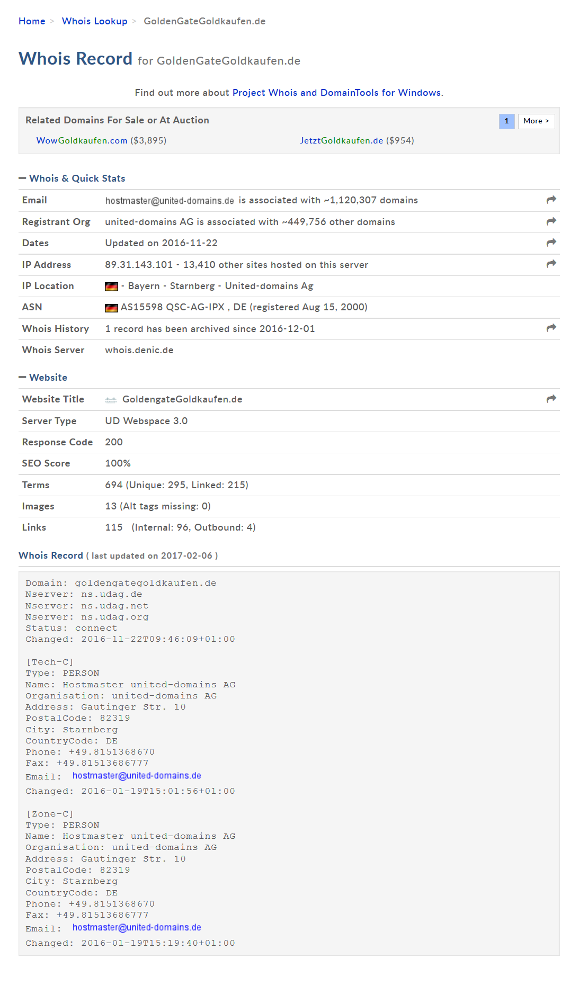Screen dimensions: 579x986
Task: Click 'Related Domains For Sale or At Auction' heading
Action: 117,120
